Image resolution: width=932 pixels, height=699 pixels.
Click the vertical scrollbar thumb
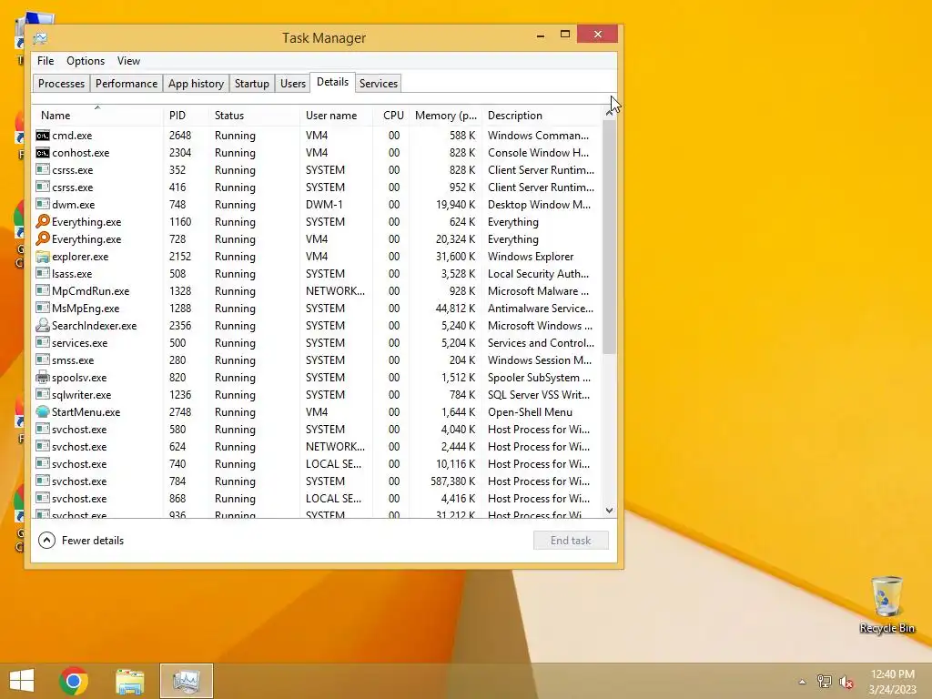(609, 237)
